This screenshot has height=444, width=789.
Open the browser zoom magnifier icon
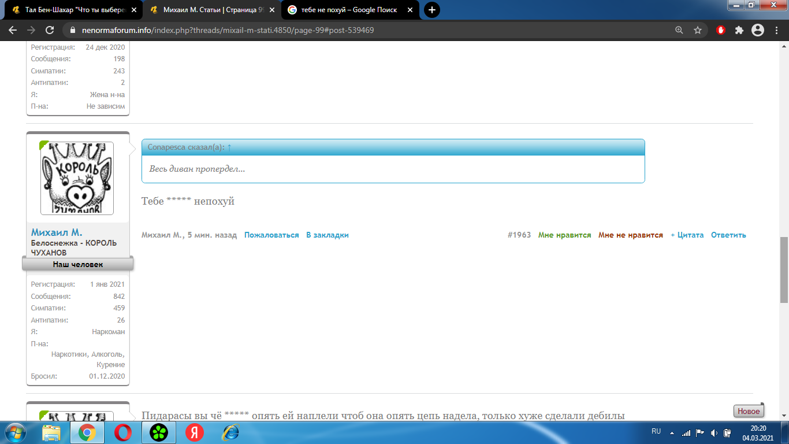coord(679,30)
